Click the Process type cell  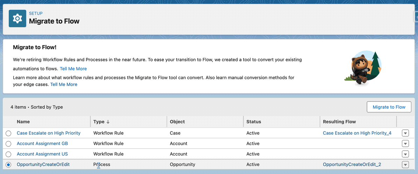point(102,165)
